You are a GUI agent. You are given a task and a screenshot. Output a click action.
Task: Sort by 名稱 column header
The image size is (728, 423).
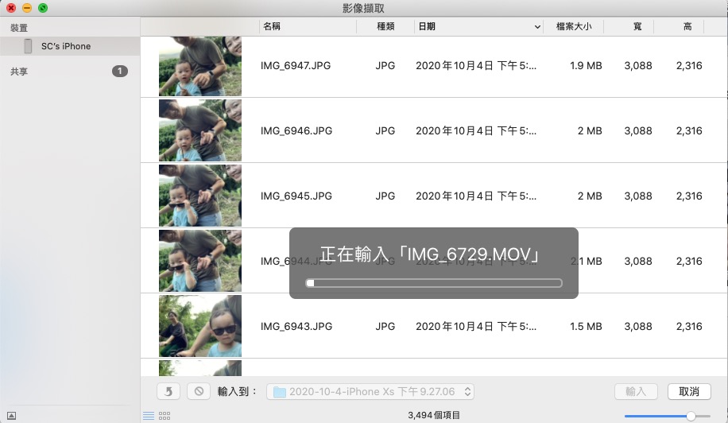[x=308, y=26]
